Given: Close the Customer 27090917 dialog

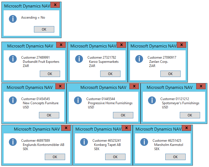Looking at the screenshot, I should pos(181,45).
